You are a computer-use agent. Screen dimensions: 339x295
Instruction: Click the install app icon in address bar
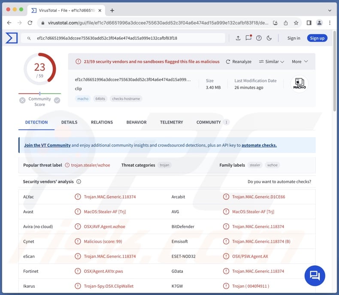point(275,23)
